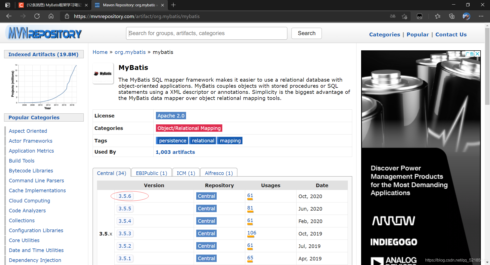Screen dimensions: 490x265
Task: Click the Search button
Action: [307, 33]
